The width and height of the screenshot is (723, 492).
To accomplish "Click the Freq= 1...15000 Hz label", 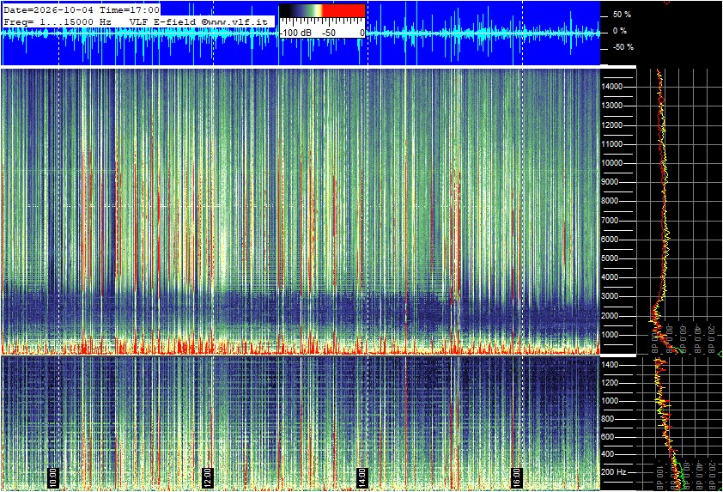I will 58,21.
